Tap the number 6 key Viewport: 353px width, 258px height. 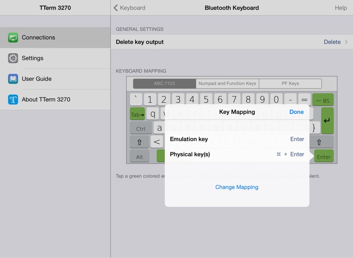(x=220, y=99)
